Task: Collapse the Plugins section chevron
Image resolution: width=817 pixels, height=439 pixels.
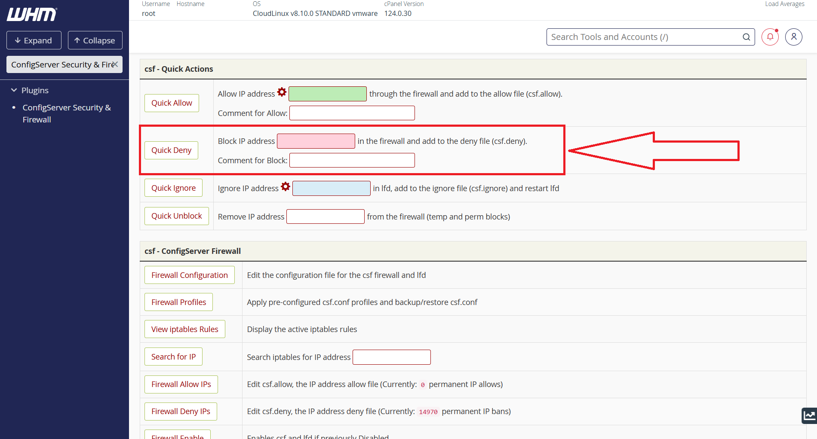Action: pos(14,90)
